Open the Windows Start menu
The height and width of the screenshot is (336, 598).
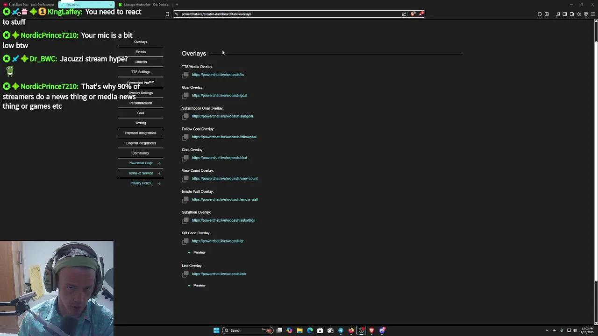pyautogui.click(x=216, y=330)
